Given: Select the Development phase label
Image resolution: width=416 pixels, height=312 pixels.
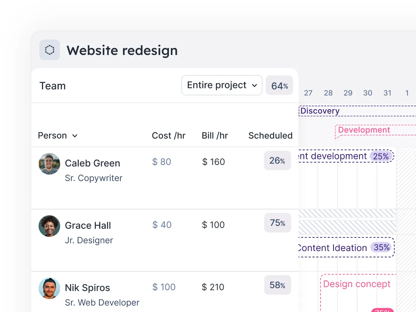Looking at the screenshot, I should [364, 130].
